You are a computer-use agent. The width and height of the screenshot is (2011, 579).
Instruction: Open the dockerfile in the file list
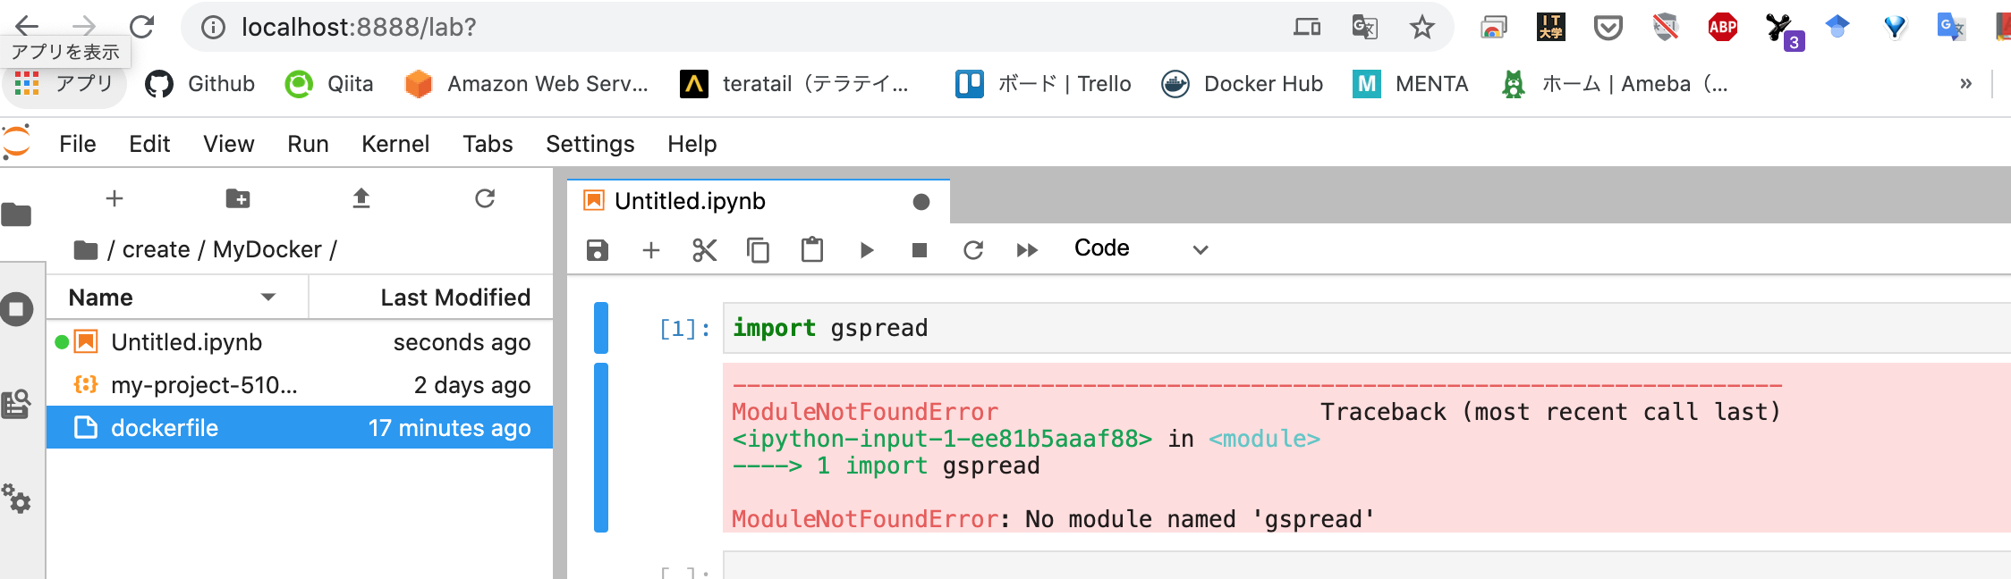[x=165, y=428]
